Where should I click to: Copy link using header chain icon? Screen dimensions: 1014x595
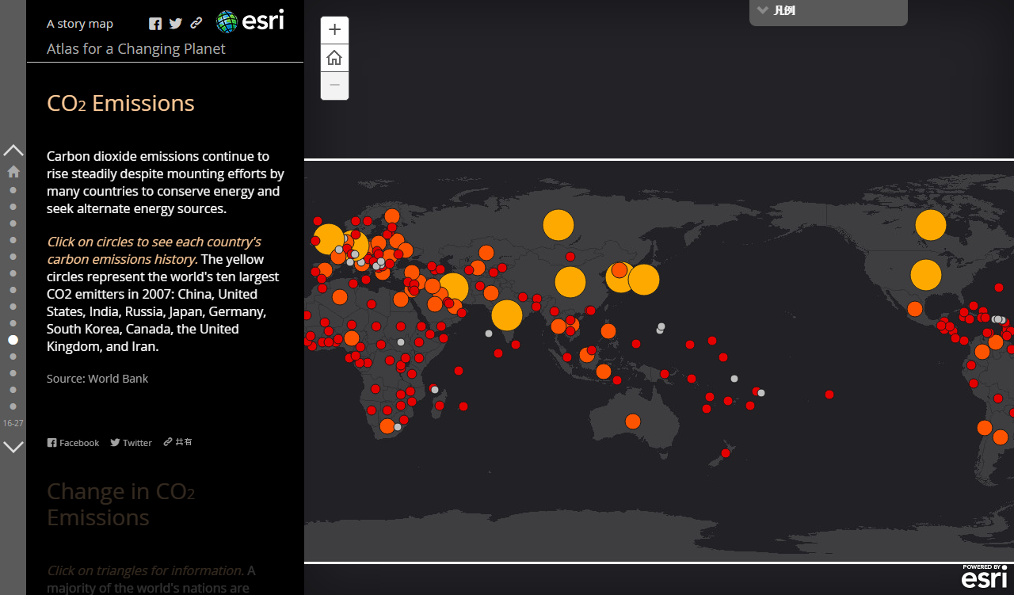196,24
